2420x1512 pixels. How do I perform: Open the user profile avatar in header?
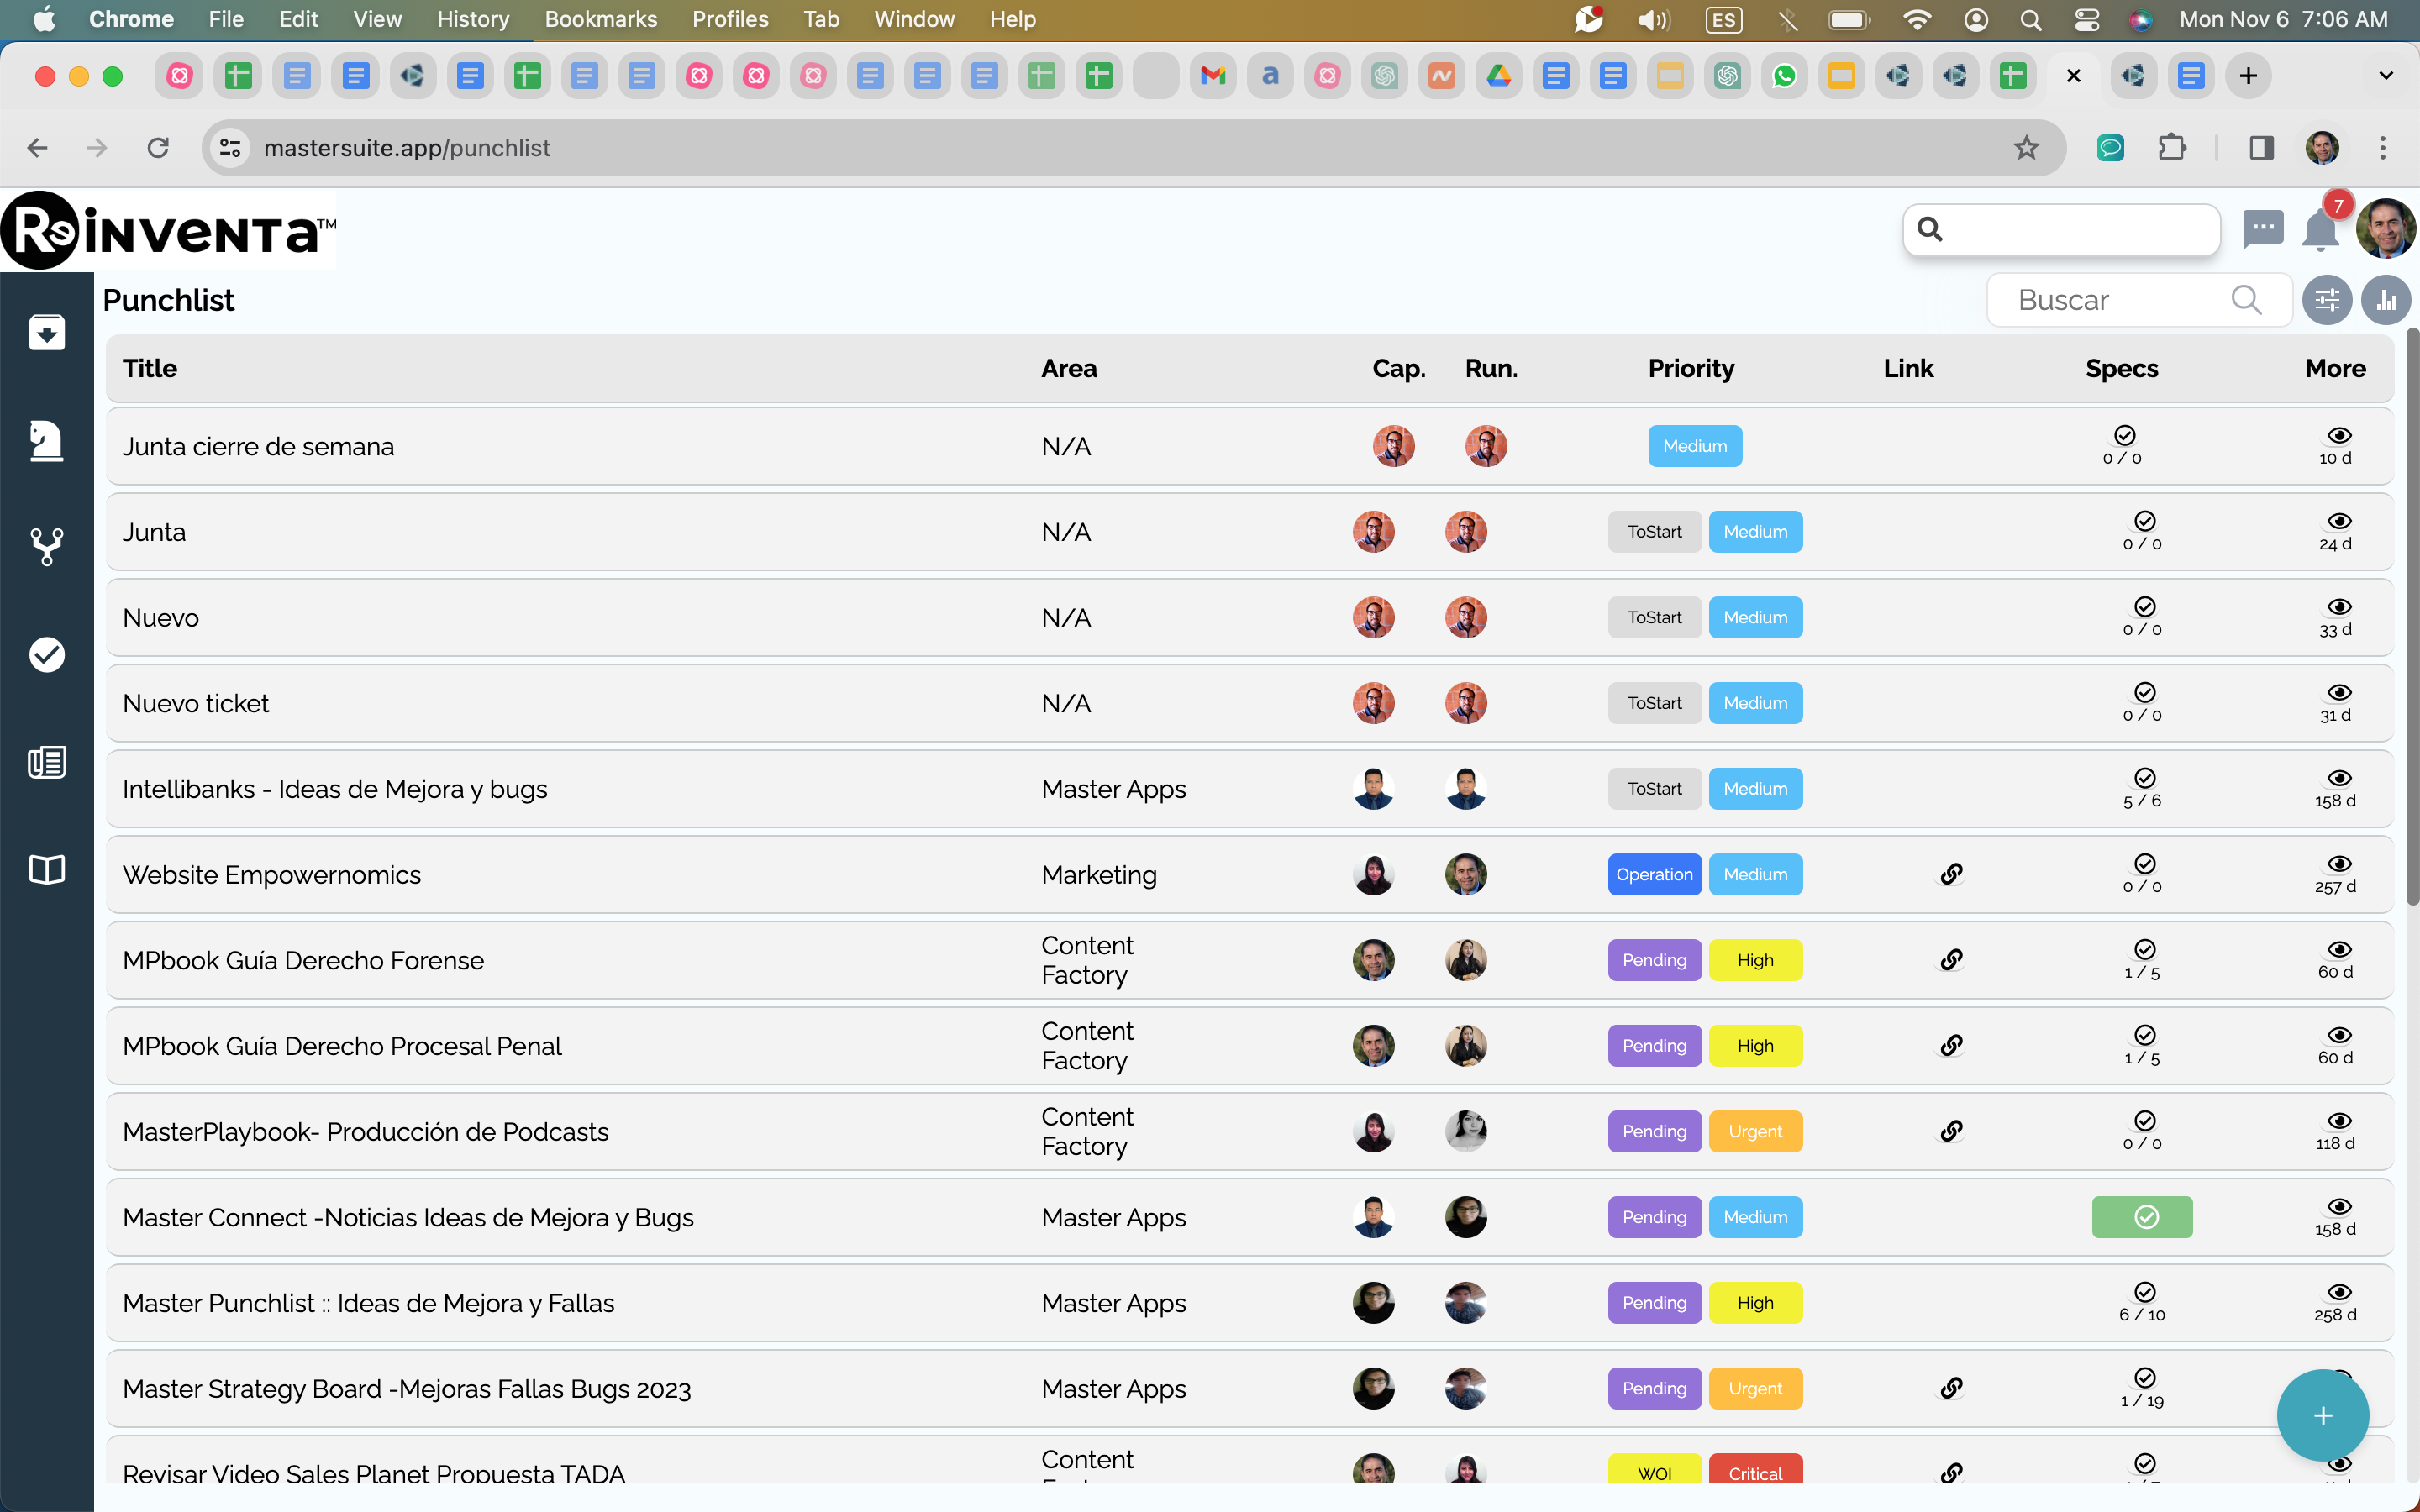pos(2385,228)
